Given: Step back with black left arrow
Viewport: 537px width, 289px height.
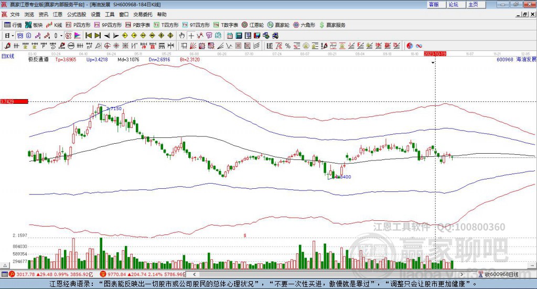Looking at the screenshot, I should pos(107,36).
